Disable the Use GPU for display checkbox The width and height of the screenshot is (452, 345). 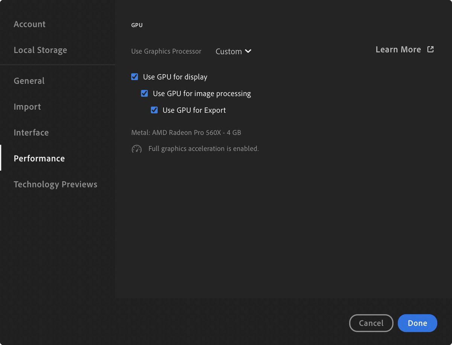click(134, 76)
